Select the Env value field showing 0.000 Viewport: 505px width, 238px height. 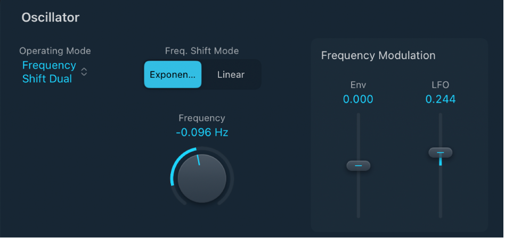click(x=358, y=99)
